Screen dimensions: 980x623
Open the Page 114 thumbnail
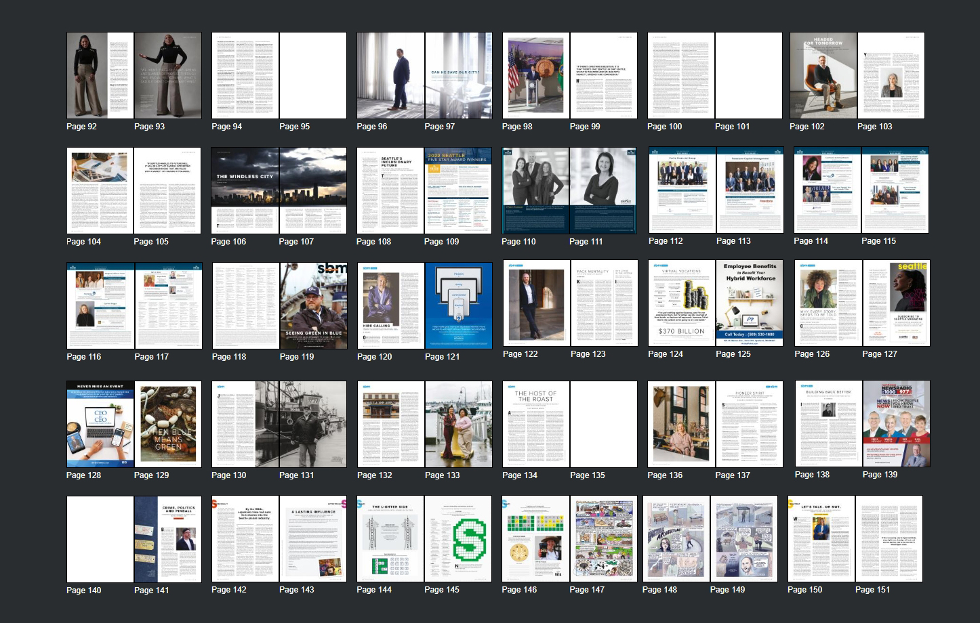click(x=828, y=190)
